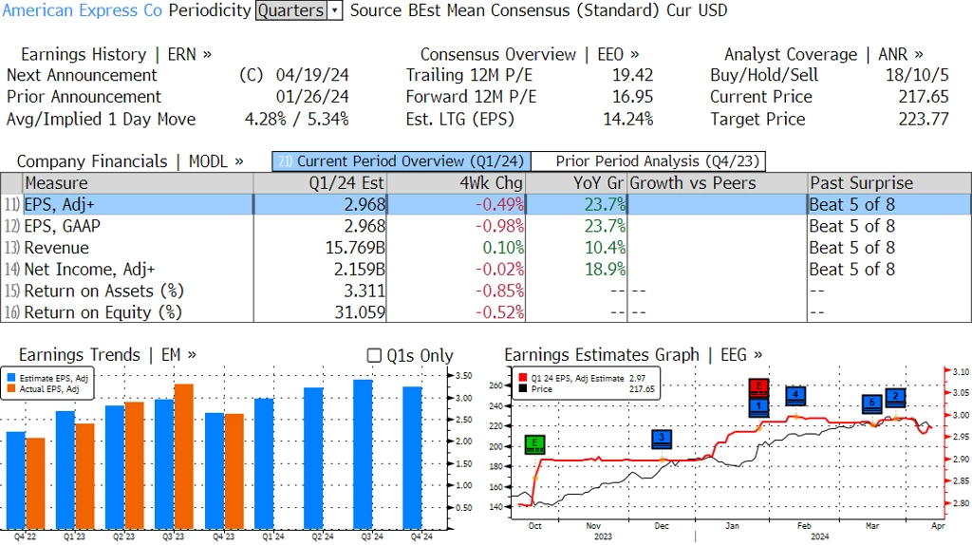Click blue marker 3 on estimates graph
The height and width of the screenshot is (545, 972).
(x=662, y=439)
